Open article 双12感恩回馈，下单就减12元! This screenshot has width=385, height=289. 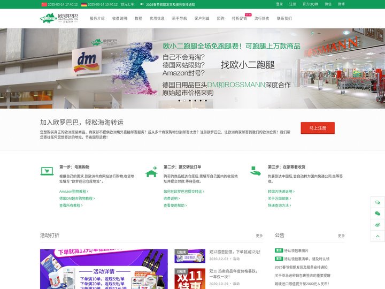235,252
